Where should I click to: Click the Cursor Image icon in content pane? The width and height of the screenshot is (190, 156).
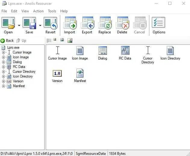pos(58,50)
